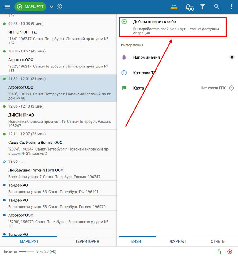The image size is (238, 256).
Task: Switch to the ТЕРРИТОРИЯ tab
Action: coord(87,241)
